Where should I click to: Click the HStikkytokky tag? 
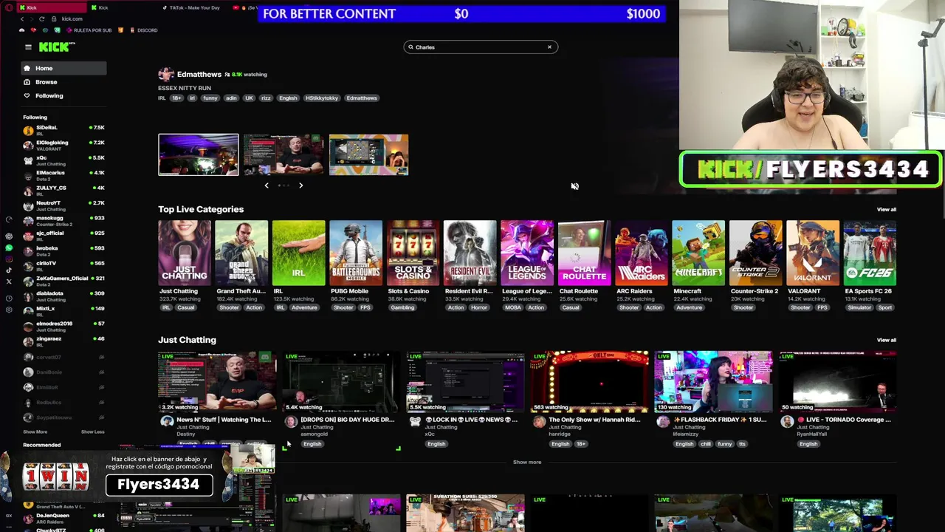322,98
